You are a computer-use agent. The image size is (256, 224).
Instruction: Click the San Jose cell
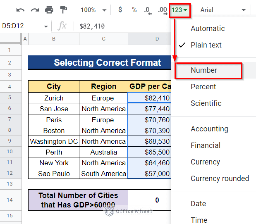point(54,109)
